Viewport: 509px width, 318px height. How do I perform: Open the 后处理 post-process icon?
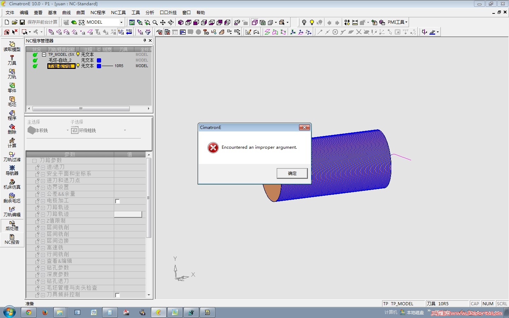12,226
